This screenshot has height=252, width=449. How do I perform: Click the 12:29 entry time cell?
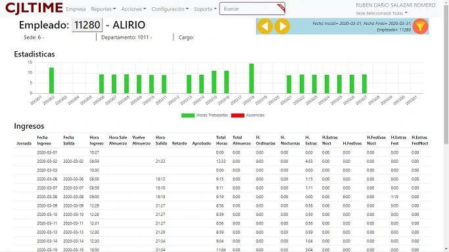tap(95, 205)
